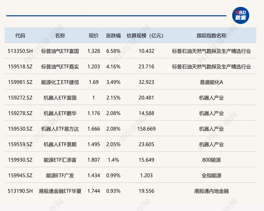Click the 估算规模（亿元）column header

tap(145, 36)
